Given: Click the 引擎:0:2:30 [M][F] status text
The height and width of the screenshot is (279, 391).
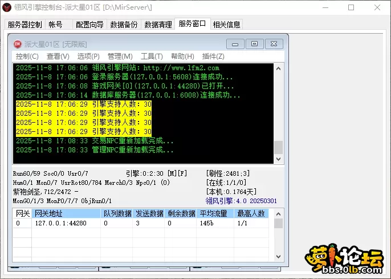Looking at the screenshot, I should (156, 173).
